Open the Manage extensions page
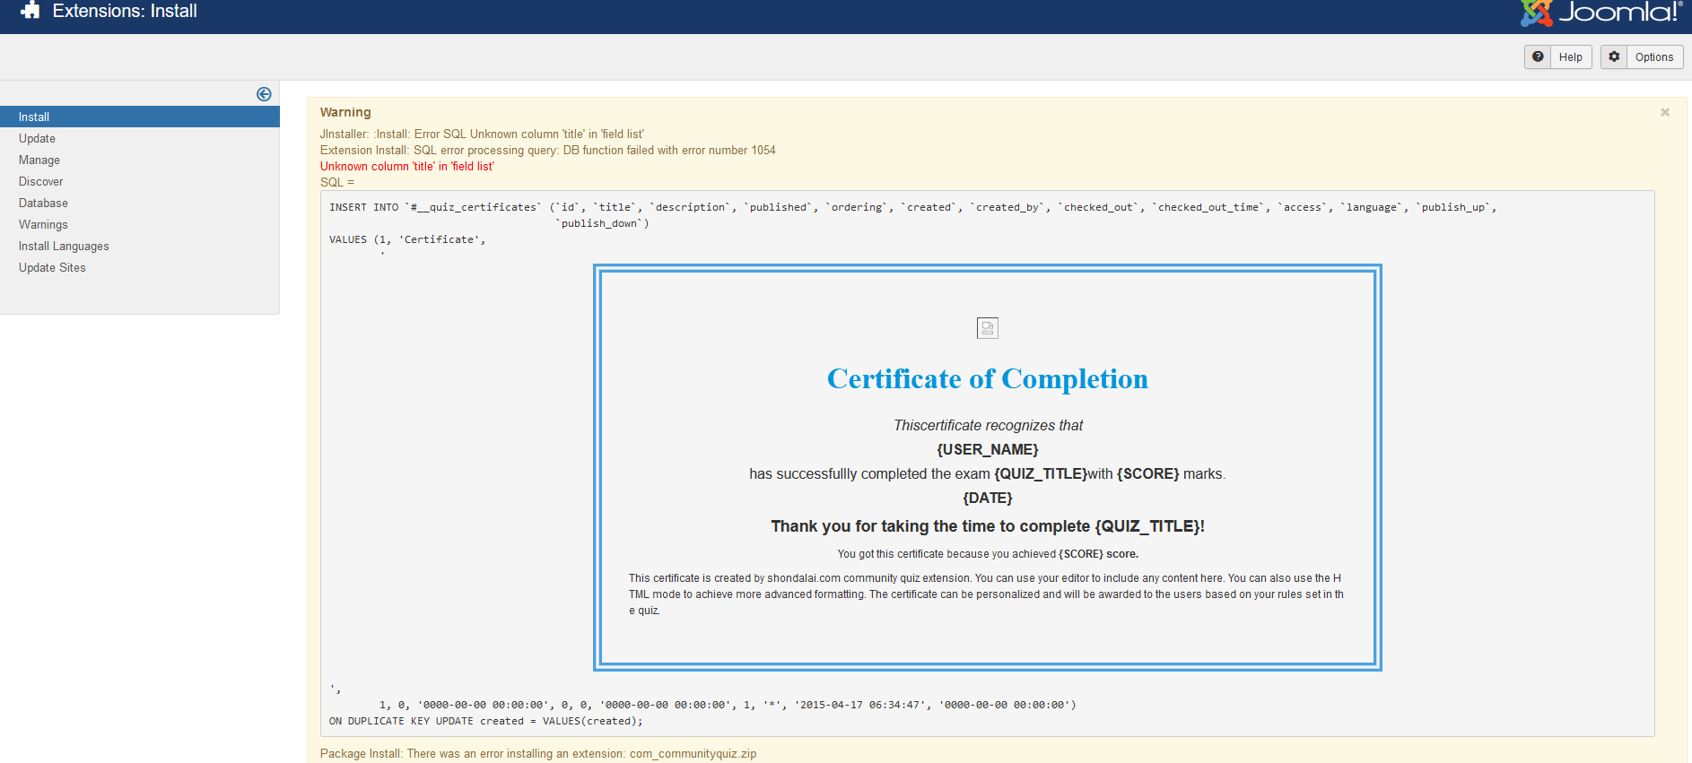1692x763 pixels. click(39, 160)
